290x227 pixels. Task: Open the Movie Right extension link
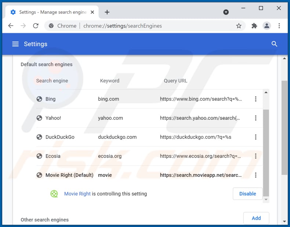point(77,194)
